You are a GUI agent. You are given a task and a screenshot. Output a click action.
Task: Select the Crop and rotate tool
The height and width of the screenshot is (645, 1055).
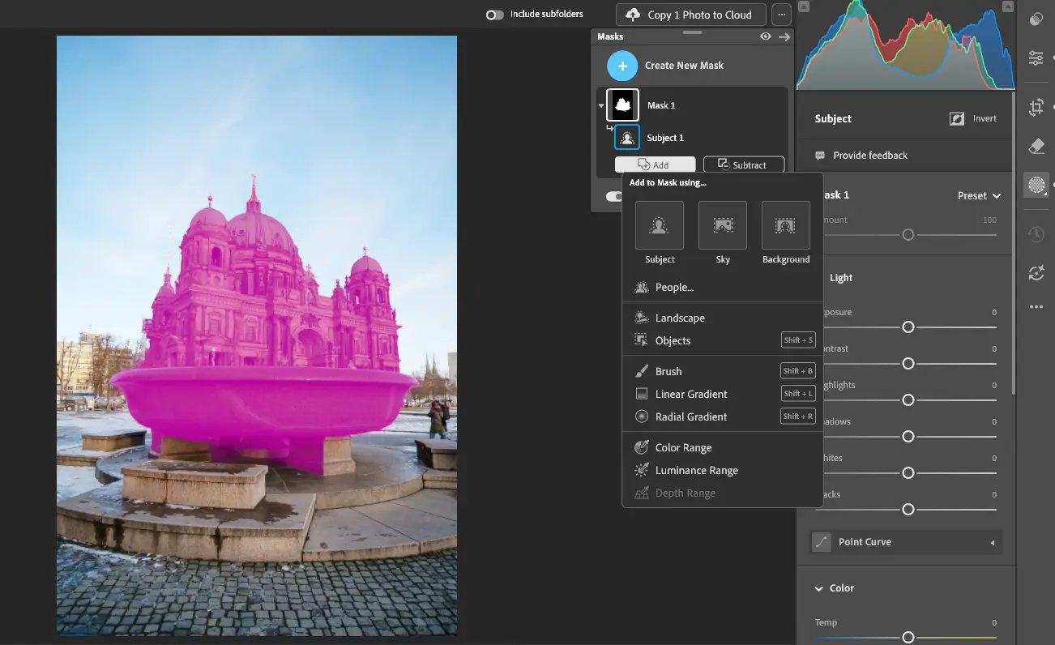1036,107
